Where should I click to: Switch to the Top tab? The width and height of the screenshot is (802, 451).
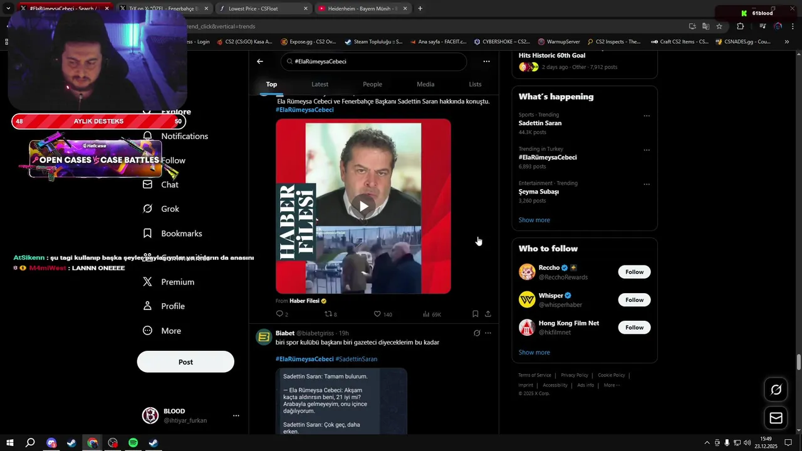pos(271,84)
